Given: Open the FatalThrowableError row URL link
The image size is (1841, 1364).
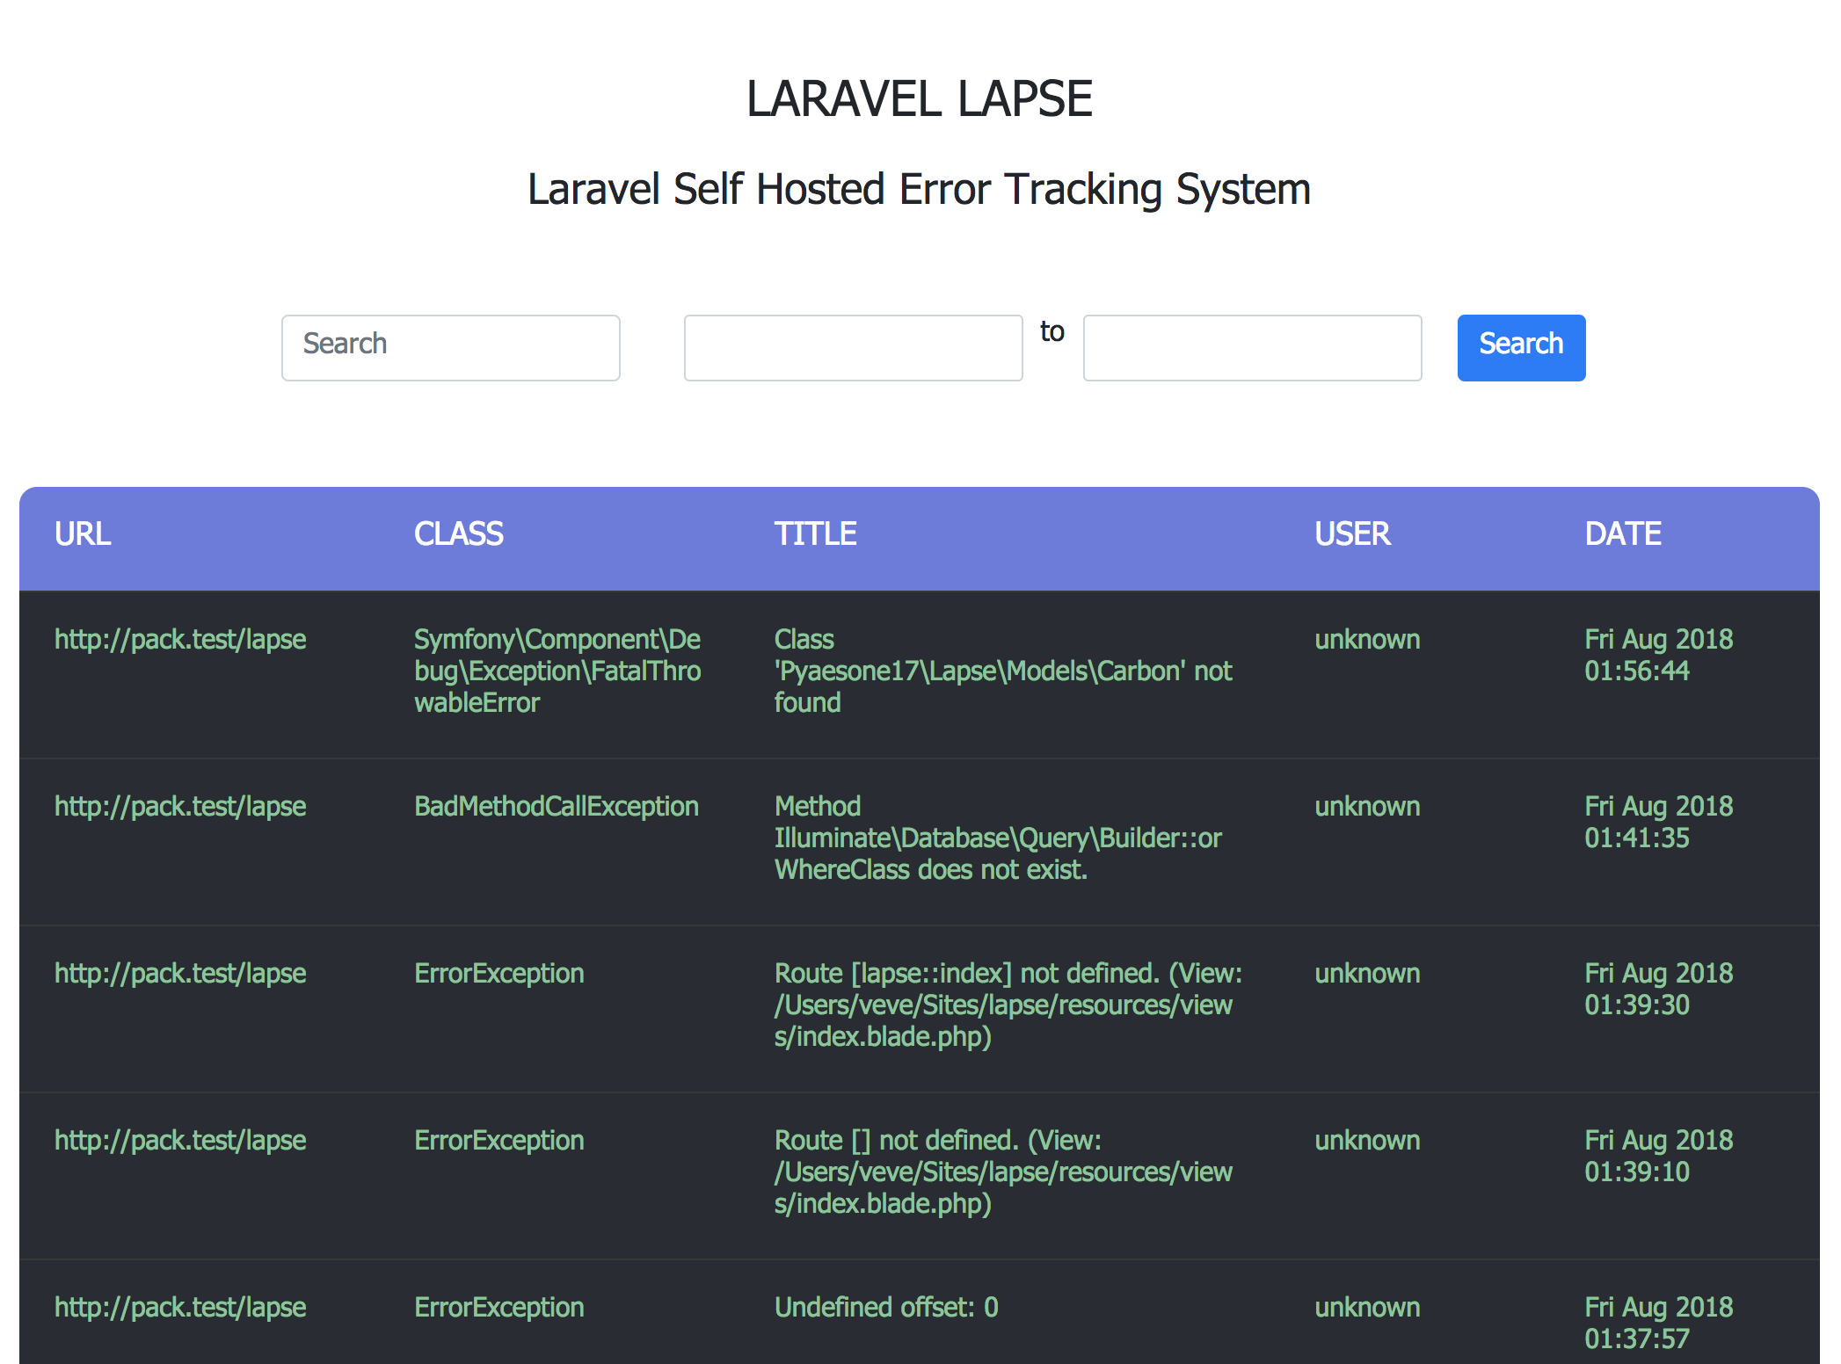Looking at the screenshot, I should (x=180, y=639).
